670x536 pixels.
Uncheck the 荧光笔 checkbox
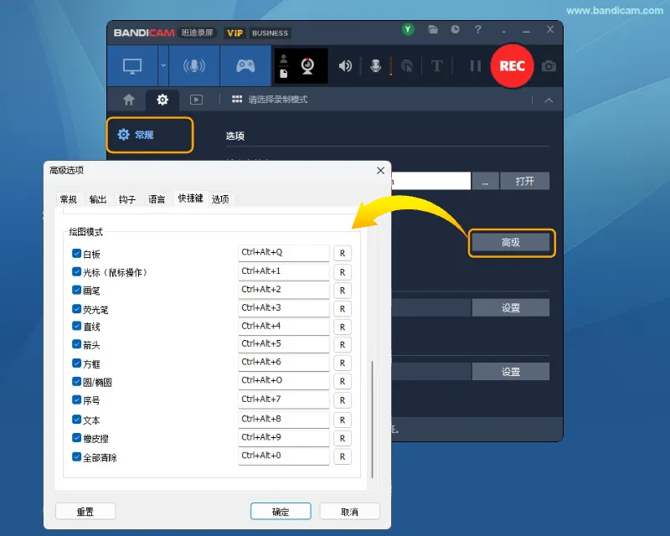(77, 308)
